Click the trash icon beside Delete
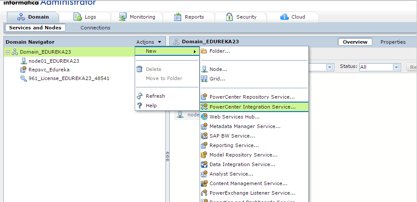The image size is (417, 202). click(139, 69)
